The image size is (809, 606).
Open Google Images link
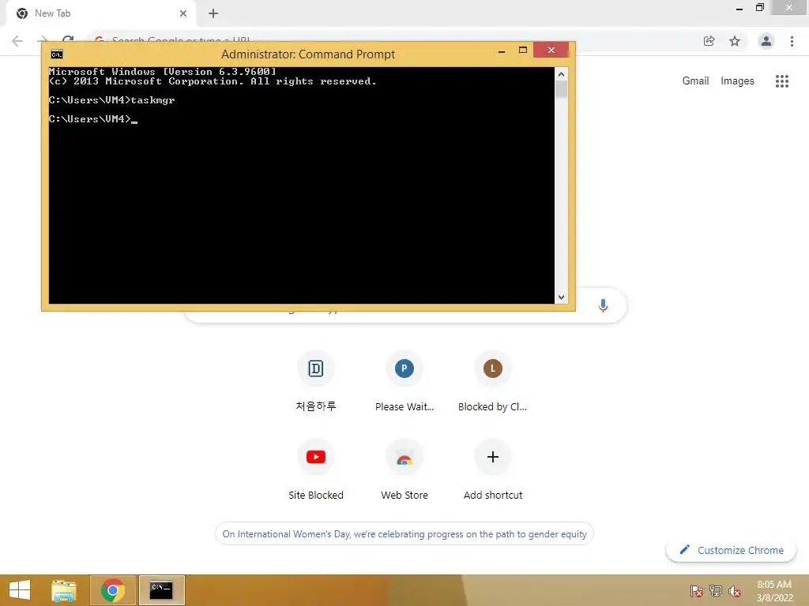coord(737,81)
